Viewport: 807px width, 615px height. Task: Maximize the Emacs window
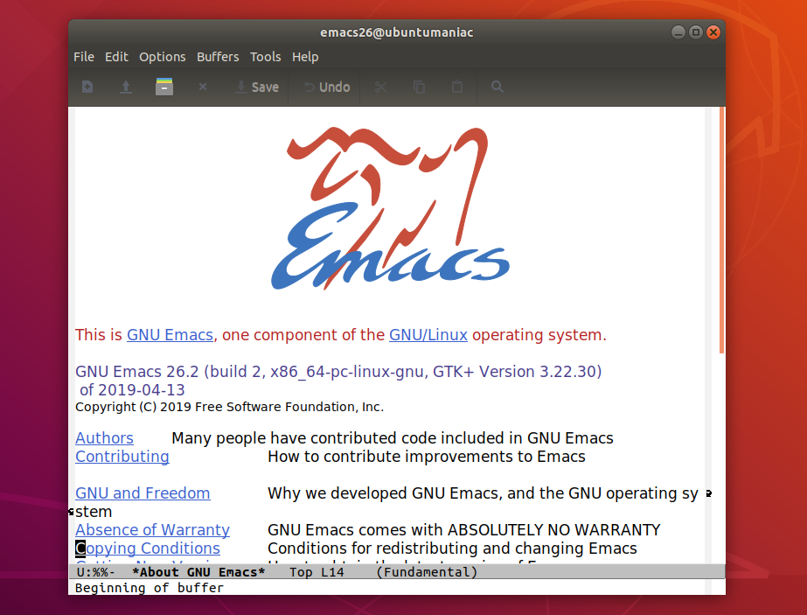coord(696,32)
